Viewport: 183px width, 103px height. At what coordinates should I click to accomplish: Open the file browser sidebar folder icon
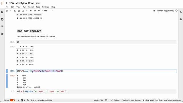[2, 12]
